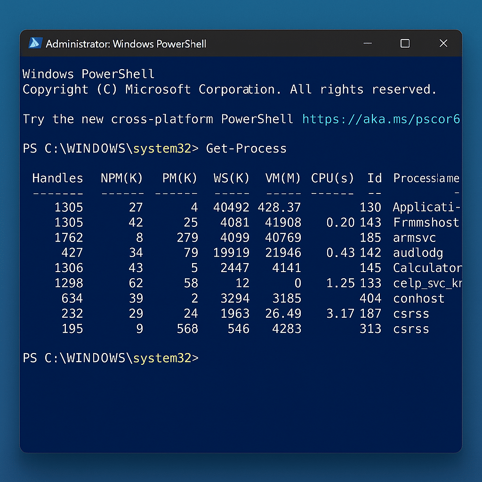The height and width of the screenshot is (482, 482).
Task: Click process name 'Applicati-'
Action: coord(426,208)
